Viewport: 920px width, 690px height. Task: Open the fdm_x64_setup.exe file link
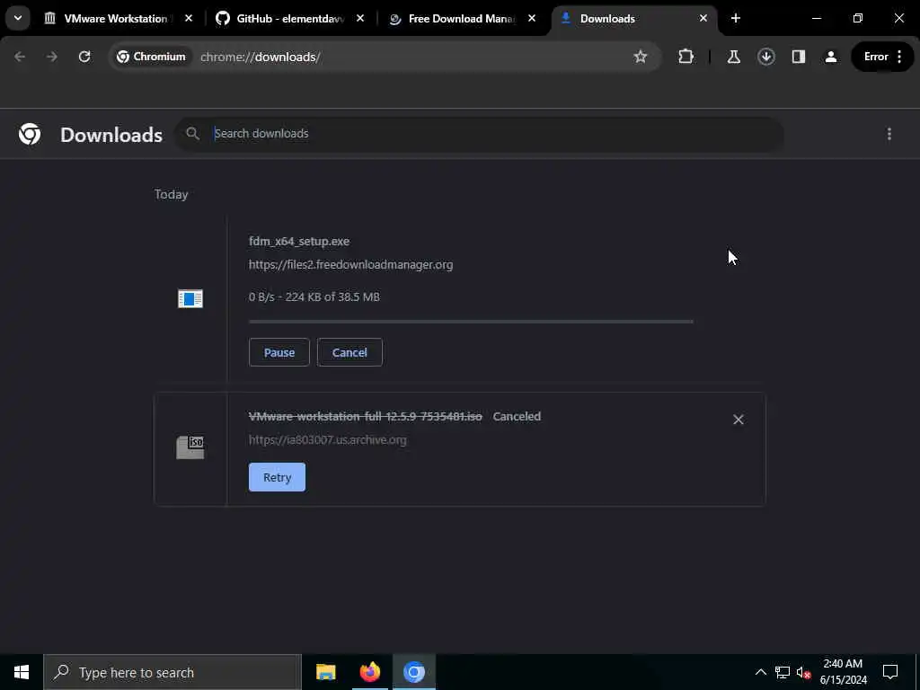tap(298, 241)
